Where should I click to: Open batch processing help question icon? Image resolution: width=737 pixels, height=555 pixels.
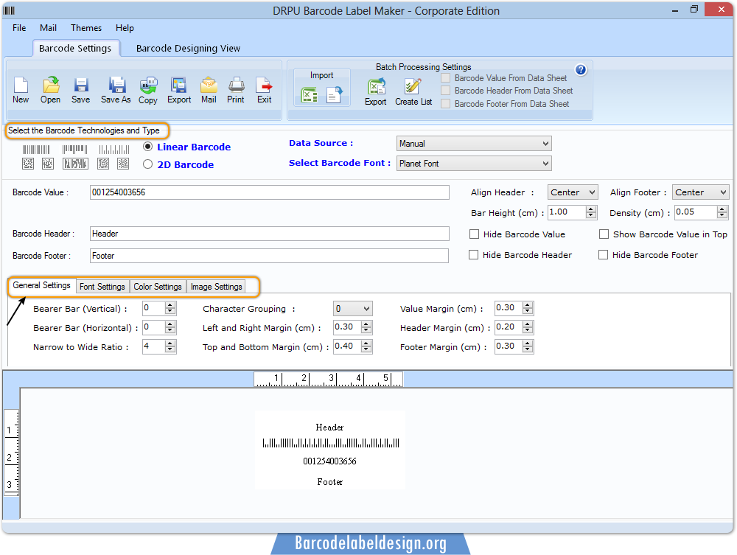click(x=581, y=70)
